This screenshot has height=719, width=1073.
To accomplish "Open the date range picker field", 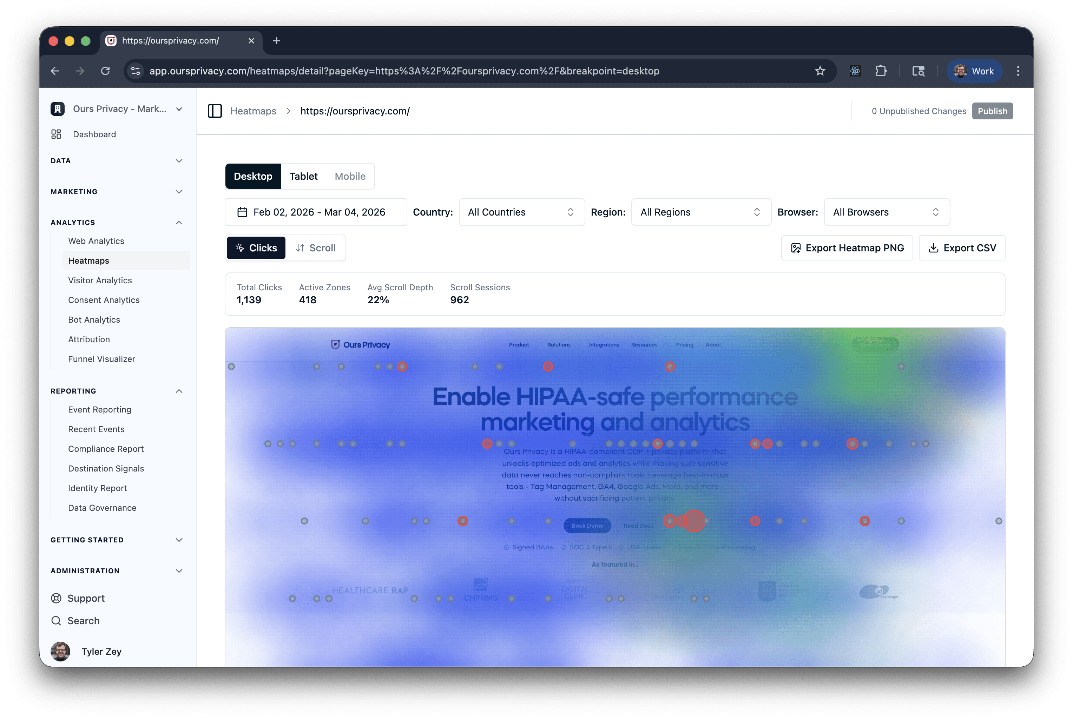I will click(x=316, y=212).
